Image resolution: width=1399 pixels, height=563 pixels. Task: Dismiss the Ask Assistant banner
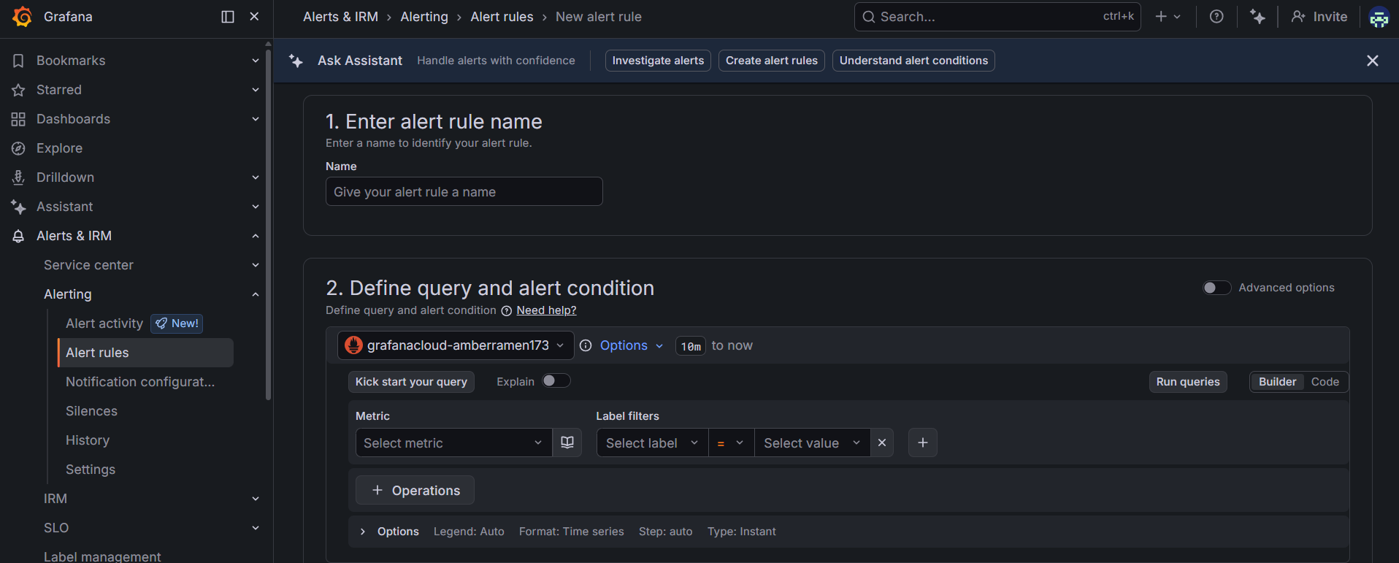[x=1373, y=61]
